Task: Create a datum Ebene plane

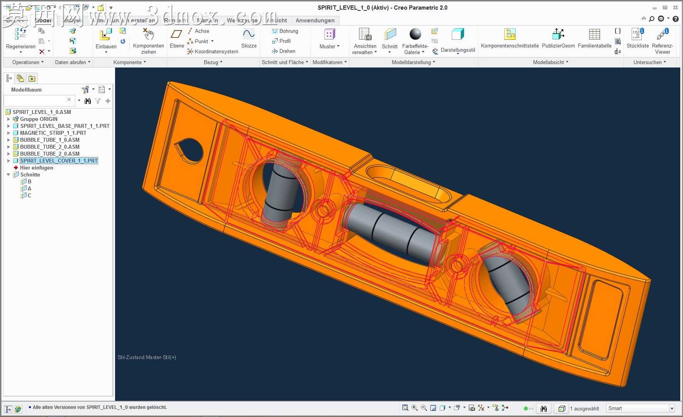Action: [176, 34]
